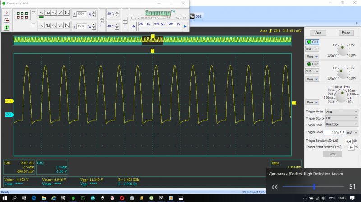The height and width of the screenshot is (202, 361).
Task: Select square waveform in top generator row
Action: (48, 13)
